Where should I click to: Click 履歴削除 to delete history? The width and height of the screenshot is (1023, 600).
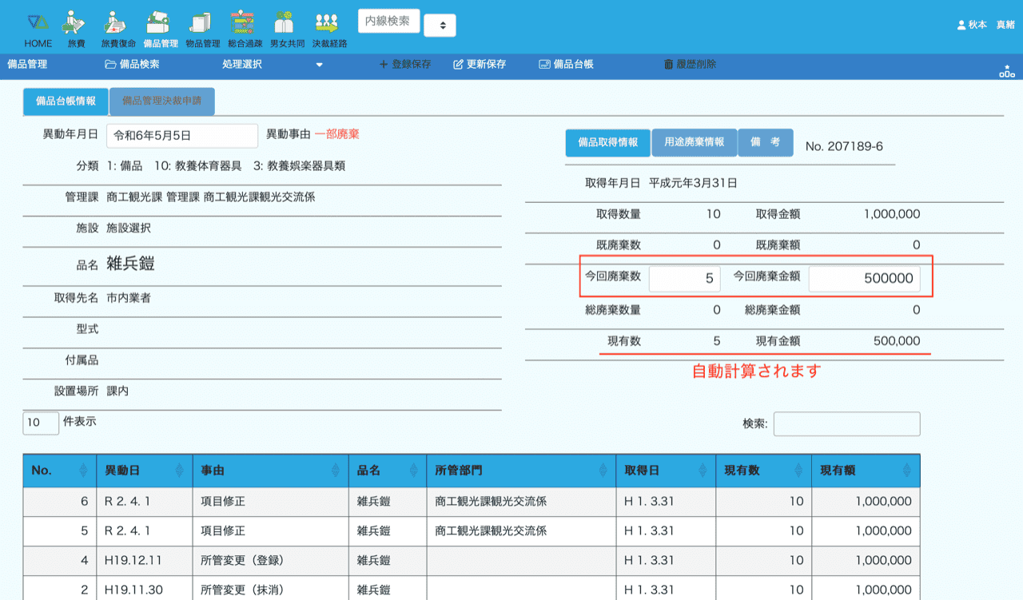690,64
